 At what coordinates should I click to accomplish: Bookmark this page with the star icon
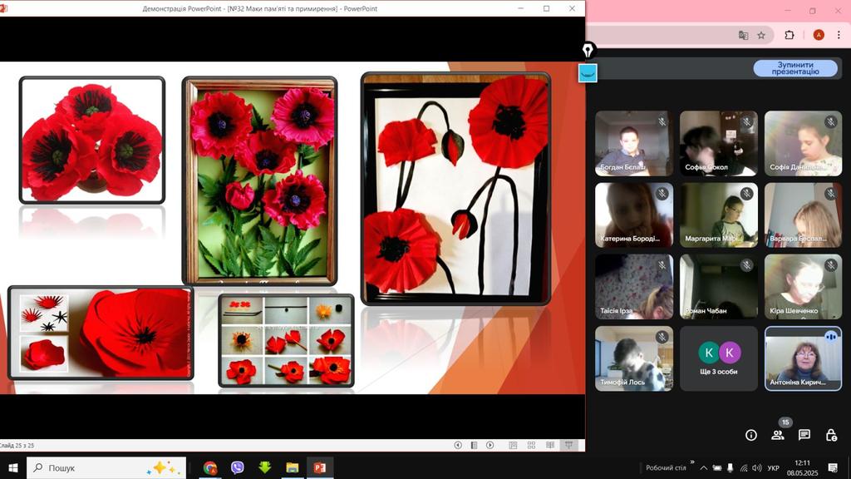point(763,35)
